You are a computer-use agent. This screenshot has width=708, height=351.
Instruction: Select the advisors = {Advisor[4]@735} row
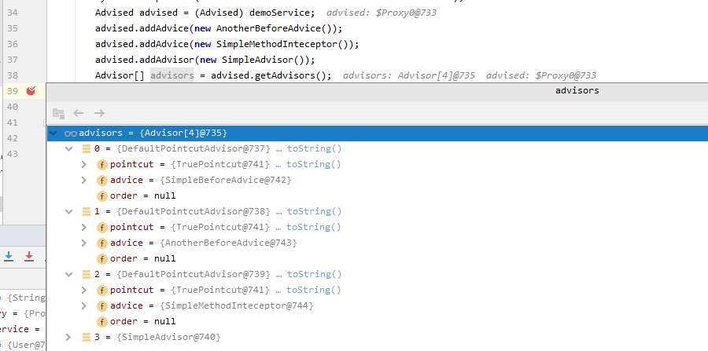click(x=378, y=133)
